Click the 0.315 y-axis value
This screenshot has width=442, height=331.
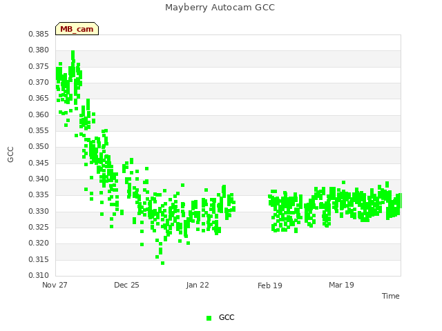pos(39,259)
